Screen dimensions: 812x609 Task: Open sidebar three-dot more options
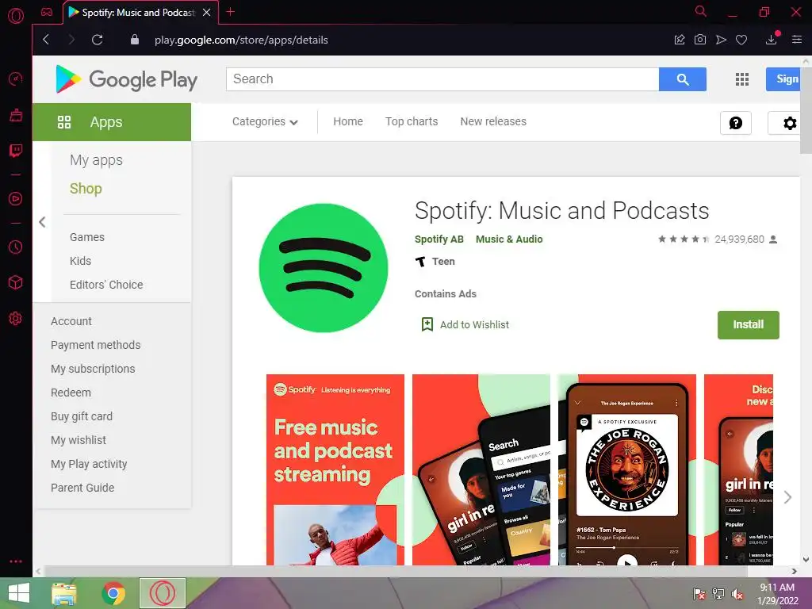coord(16,561)
